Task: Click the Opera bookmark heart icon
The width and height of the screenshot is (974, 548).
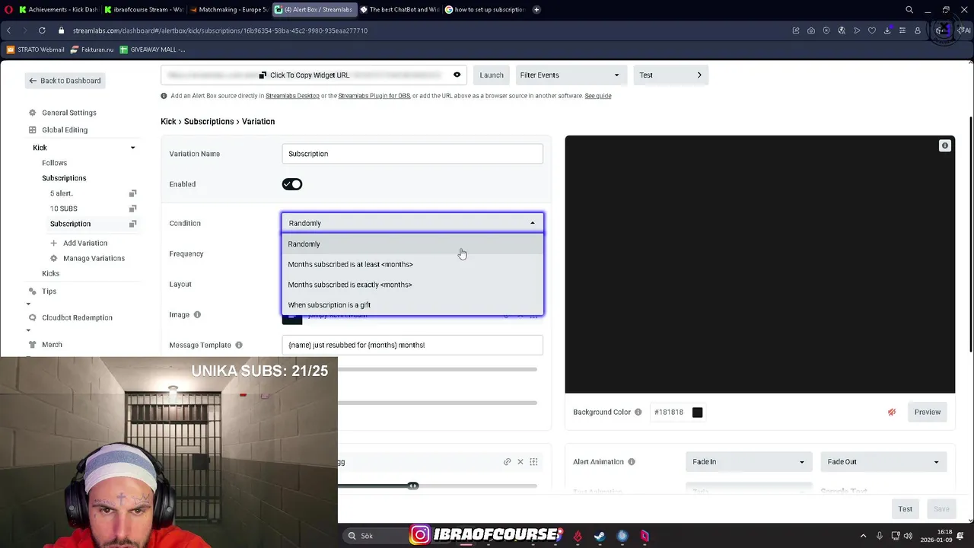Action: click(x=872, y=30)
